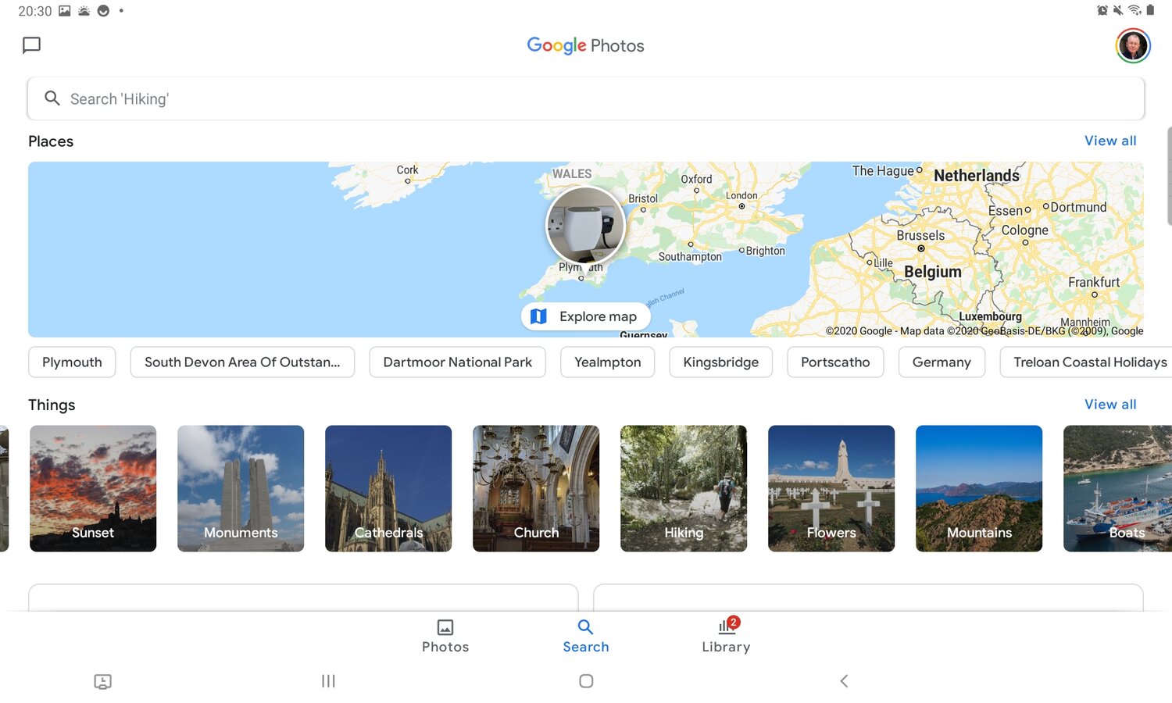Open the photo pin on the map
Screen dimensions: 1172x703
585,225
